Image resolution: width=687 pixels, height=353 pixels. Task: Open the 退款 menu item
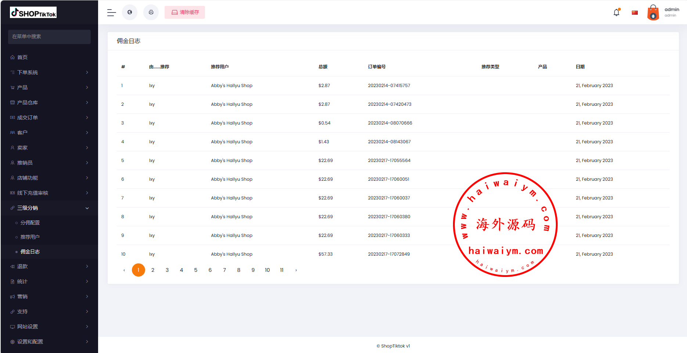[x=49, y=266]
